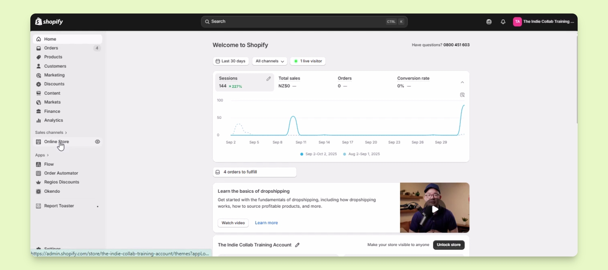Click the Unlock store button
This screenshot has height=270, width=608.
(x=449, y=245)
